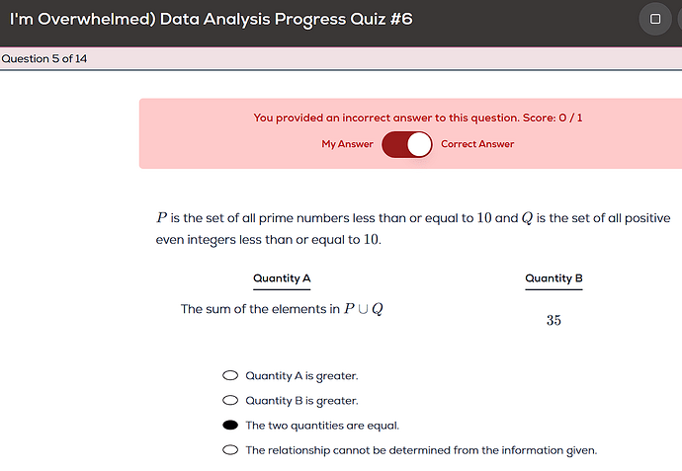Screen dimensions: 682x471
Task: Click the Data Analysis Progress Quiz #6 title
Action: tap(211, 19)
